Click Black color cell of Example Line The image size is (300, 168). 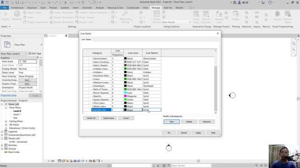[x=133, y=110]
